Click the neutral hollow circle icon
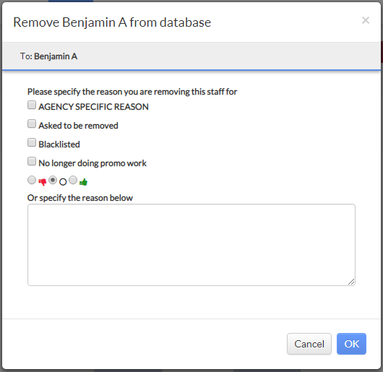Screen dimensions: 383x372 (x=63, y=182)
